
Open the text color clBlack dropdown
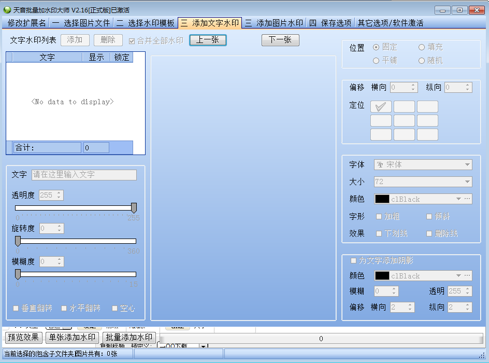coord(458,199)
